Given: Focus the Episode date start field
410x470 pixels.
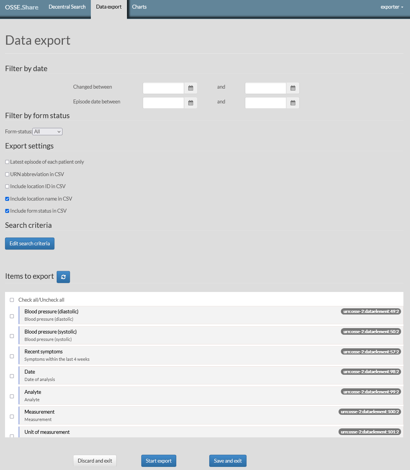Looking at the screenshot, I should 163,103.
